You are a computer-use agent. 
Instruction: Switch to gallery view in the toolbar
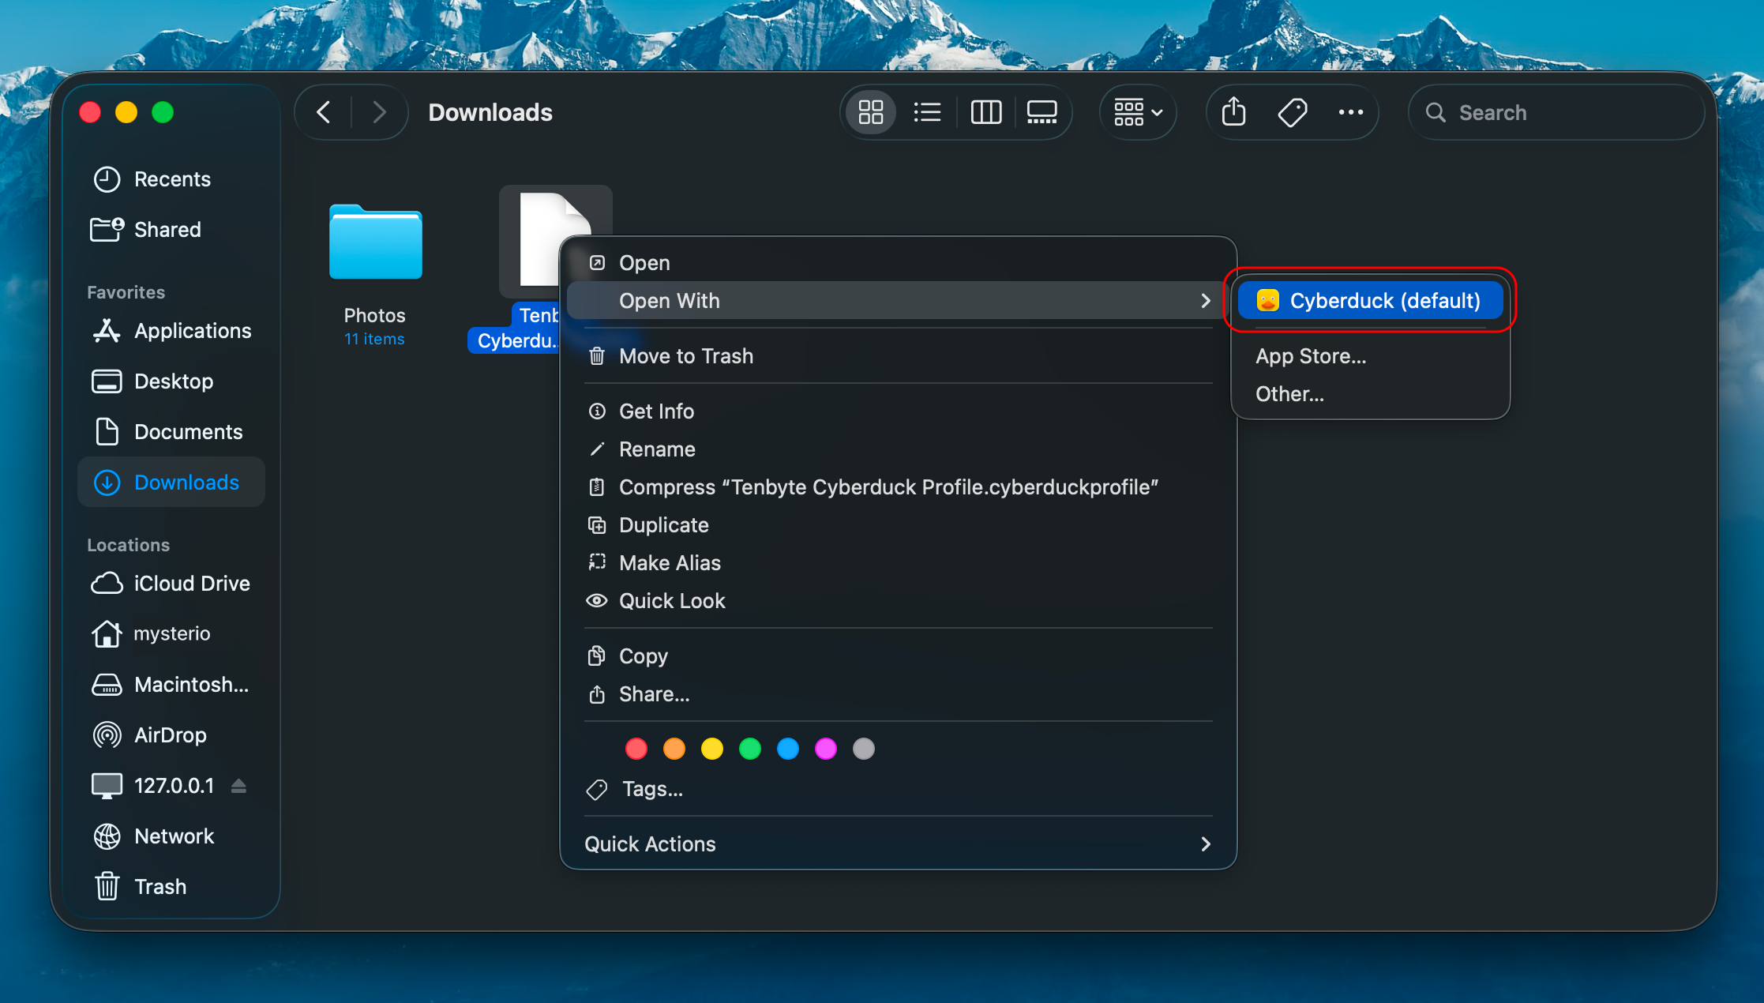[1042, 112]
